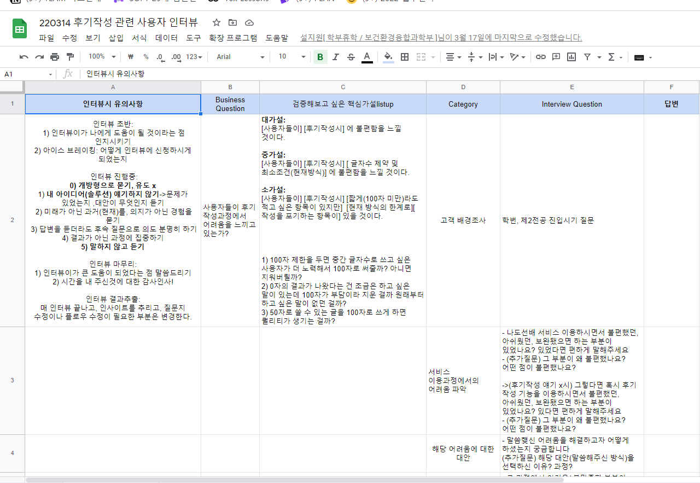The height and width of the screenshot is (483, 700).
Task: Open fill color picker
Action: 388,57
